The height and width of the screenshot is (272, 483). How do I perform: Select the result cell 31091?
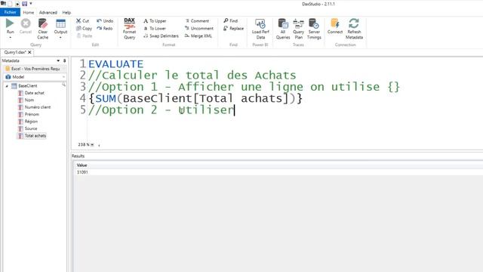point(82,172)
